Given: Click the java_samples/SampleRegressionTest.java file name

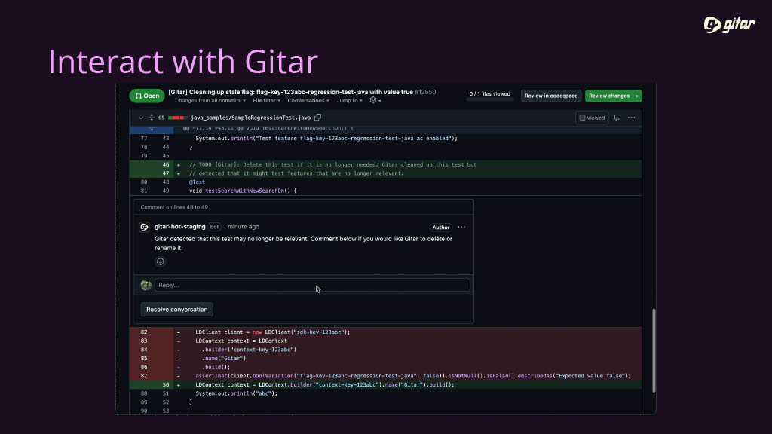Looking at the screenshot, I should (x=250, y=118).
